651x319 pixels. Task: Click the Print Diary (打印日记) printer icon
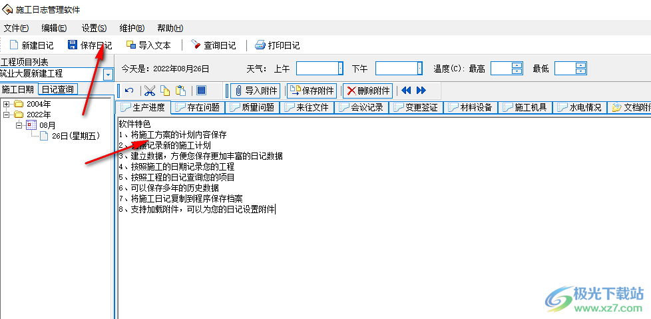[x=260, y=45]
